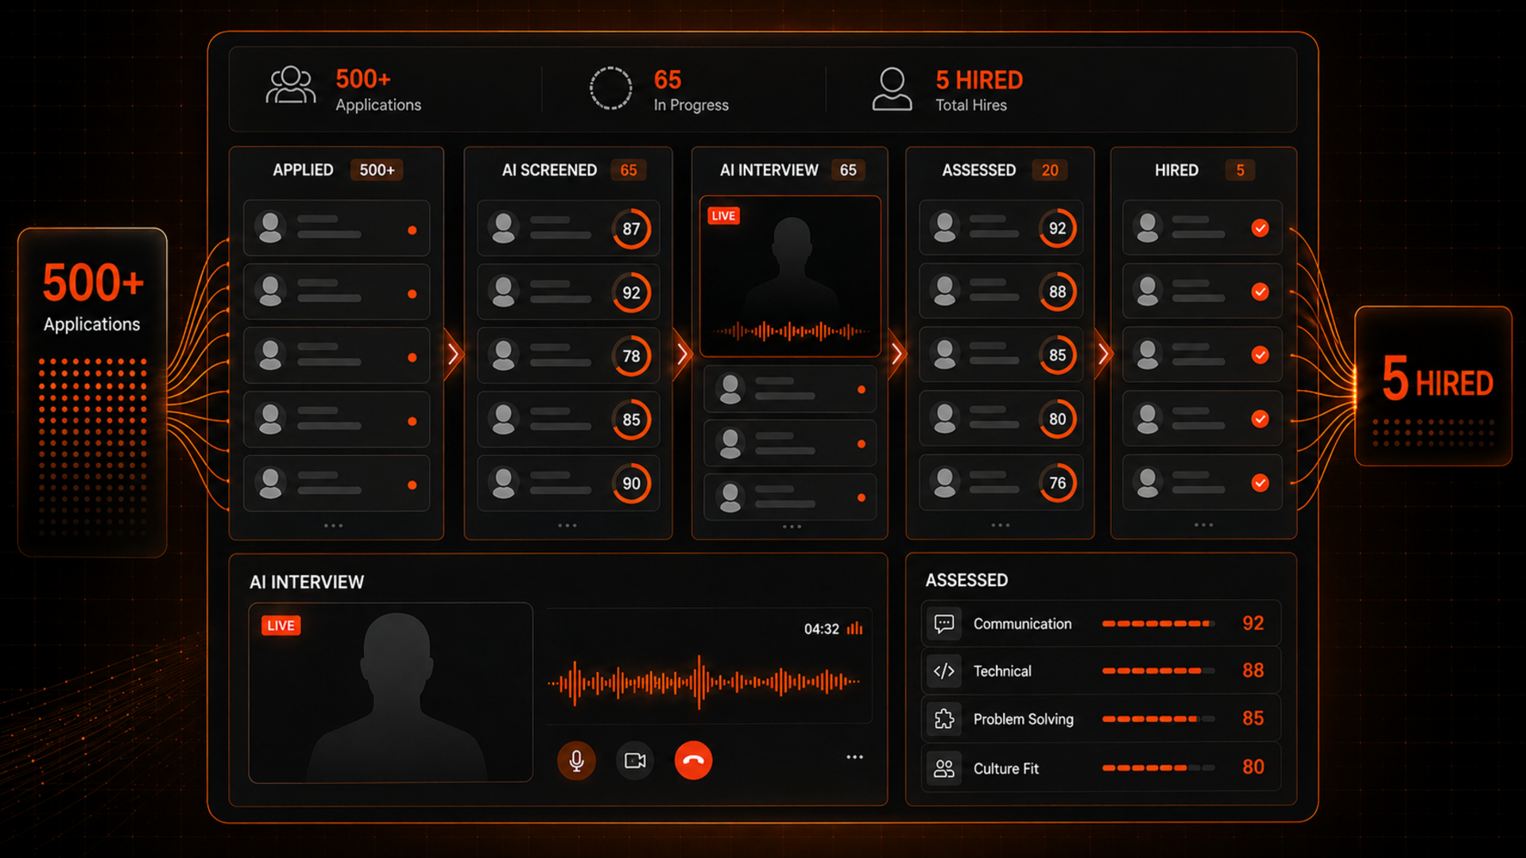Toggle checkmark on first Hired candidate
The height and width of the screenshot is (858, 1526).
point(1260,228)
